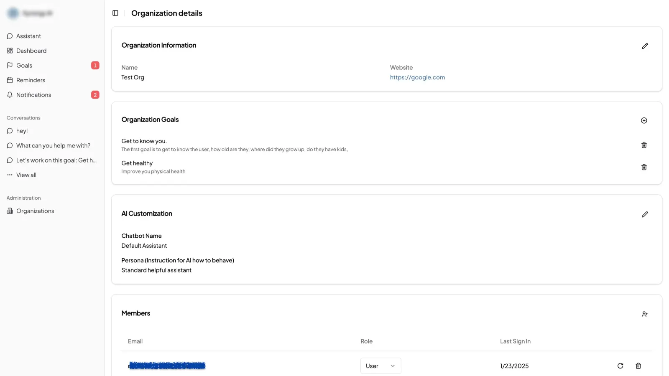Click the Last Sign In column header
The width and height of the screenshot is (669, 376).
click(515, 341)
